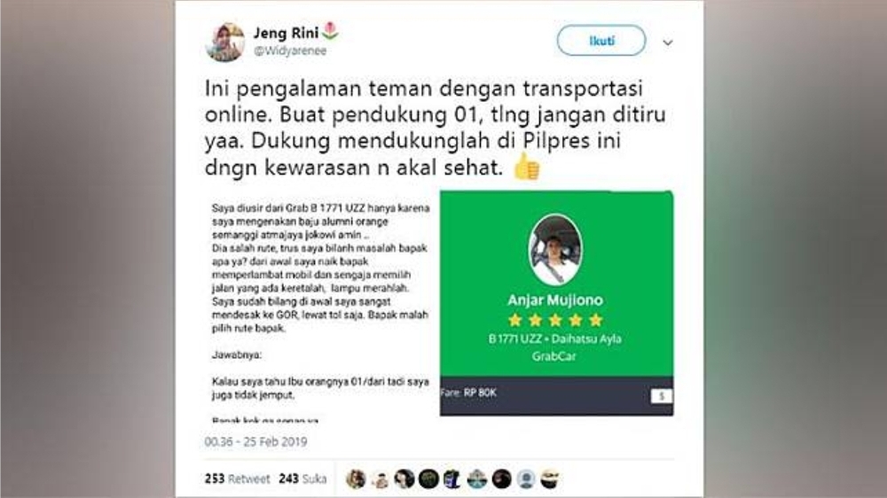Open the seventh black circular liker avatar

502,479
